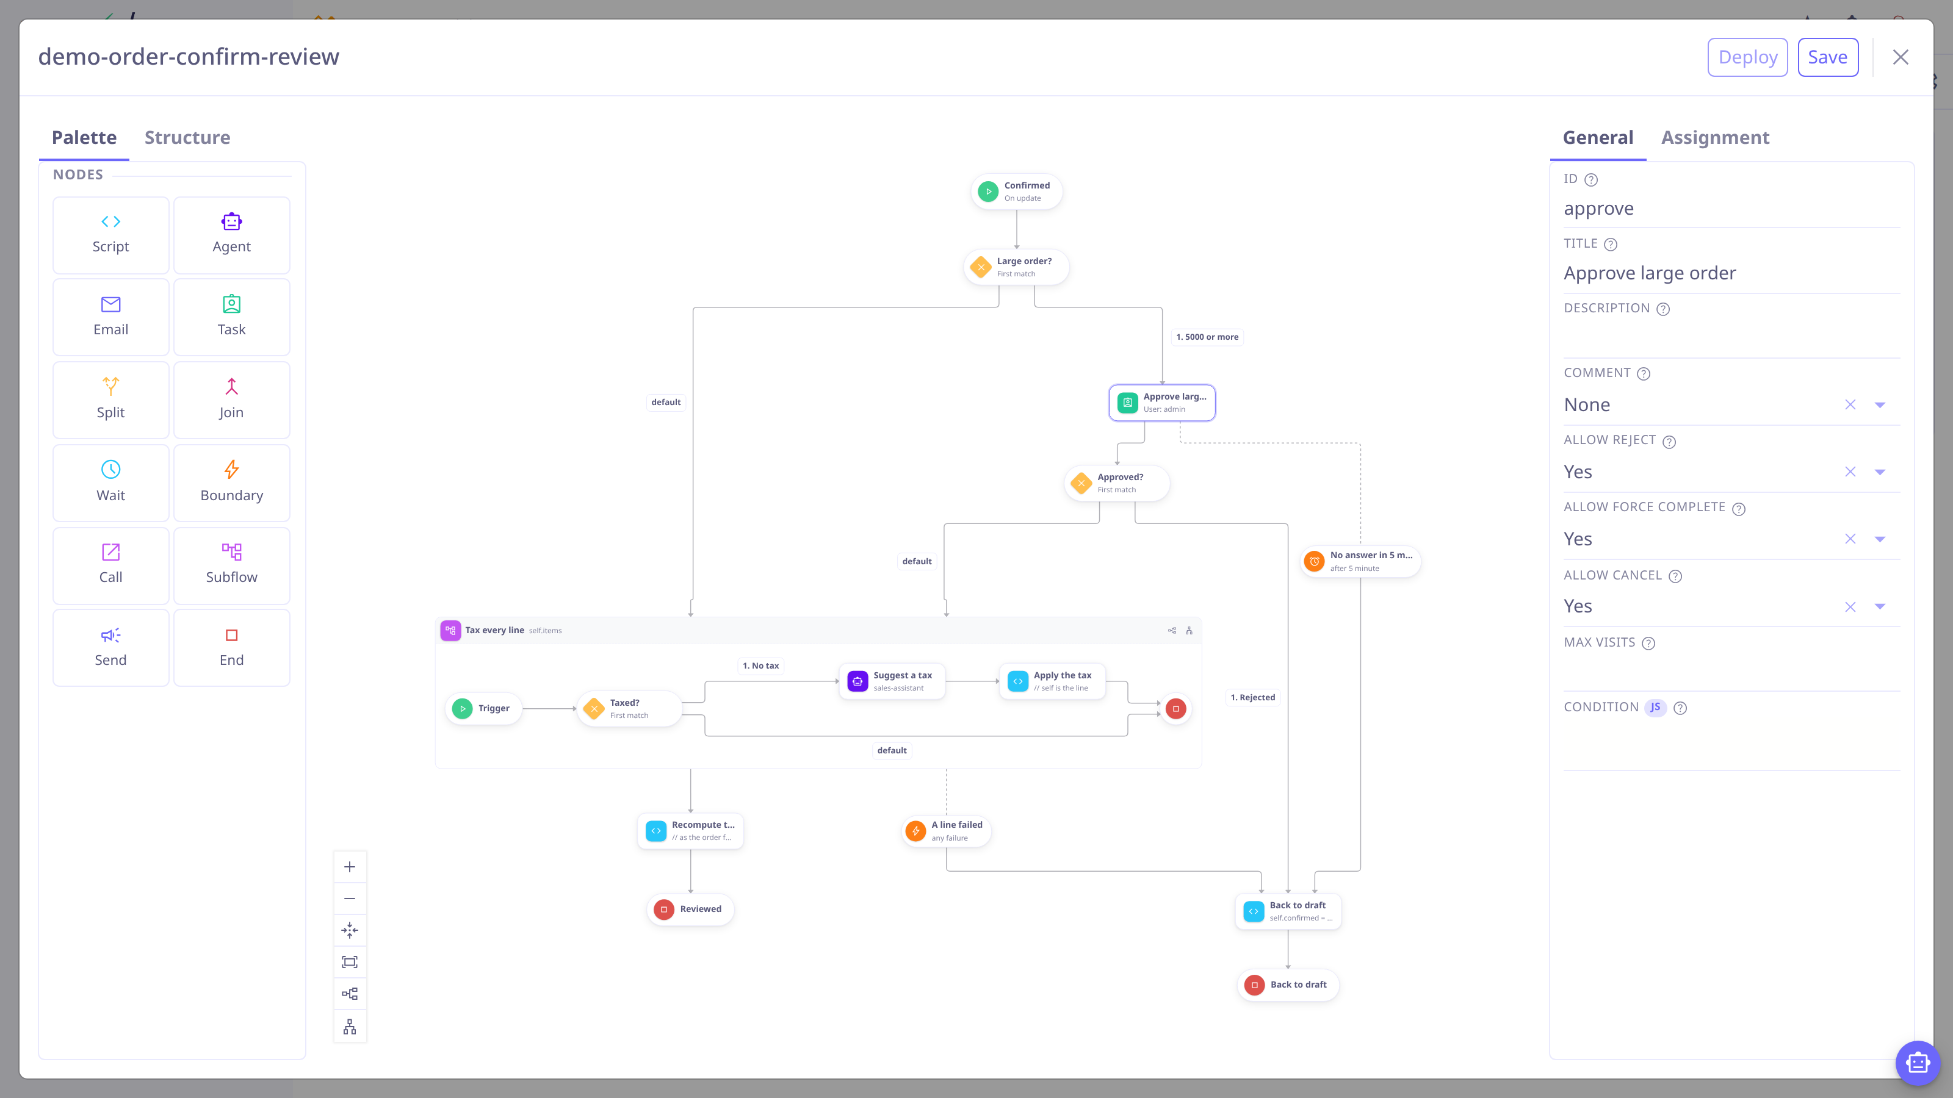Switch to the Structure tab
The image size is (1953, 1098).
(187, 137)
